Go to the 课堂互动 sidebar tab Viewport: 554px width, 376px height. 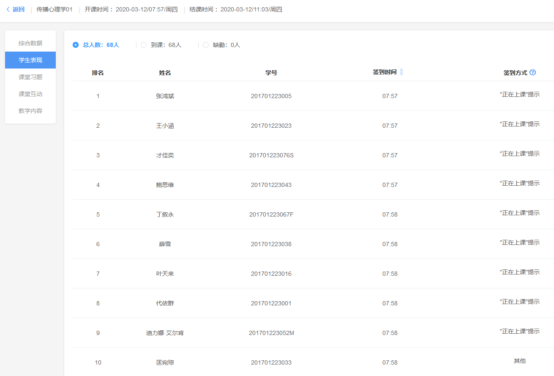(30, 94)
